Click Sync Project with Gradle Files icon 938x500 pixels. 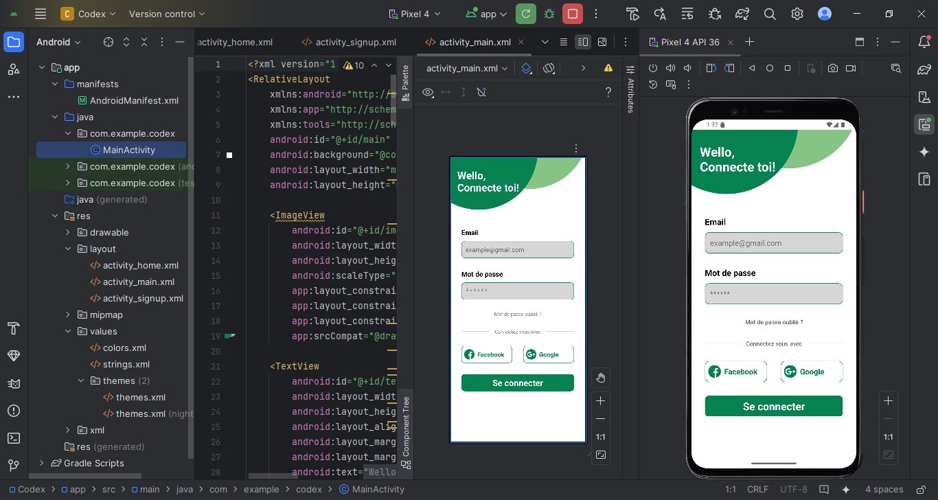point(742,14)
